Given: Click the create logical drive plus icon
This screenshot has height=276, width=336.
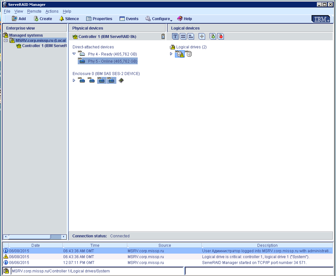Looking at the screenshot, I should 202,36.
